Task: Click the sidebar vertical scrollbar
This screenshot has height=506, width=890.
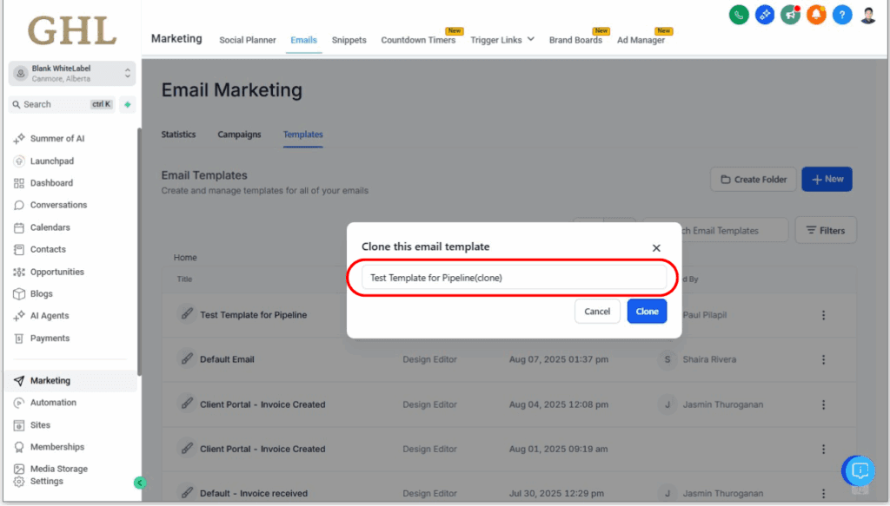Action: click(139, 251)
